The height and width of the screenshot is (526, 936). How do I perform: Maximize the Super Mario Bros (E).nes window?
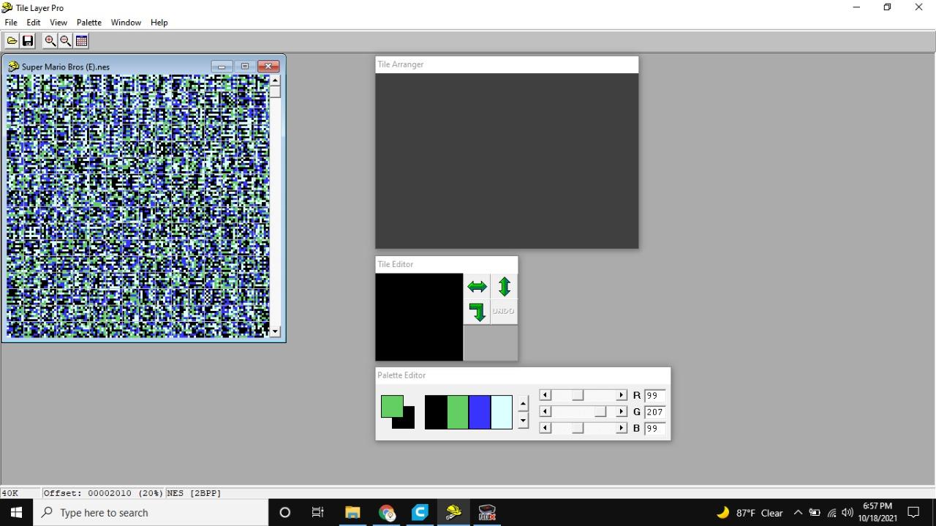coord(245,67)
